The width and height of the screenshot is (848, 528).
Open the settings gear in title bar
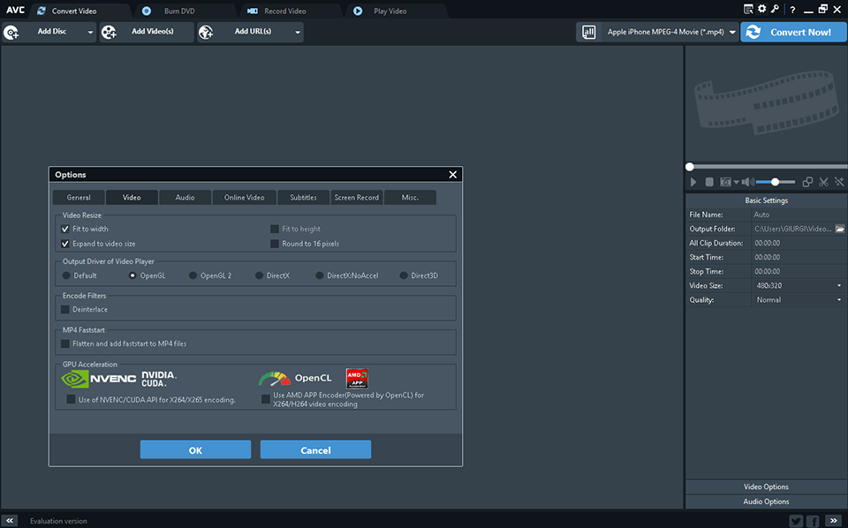point(761,10)
